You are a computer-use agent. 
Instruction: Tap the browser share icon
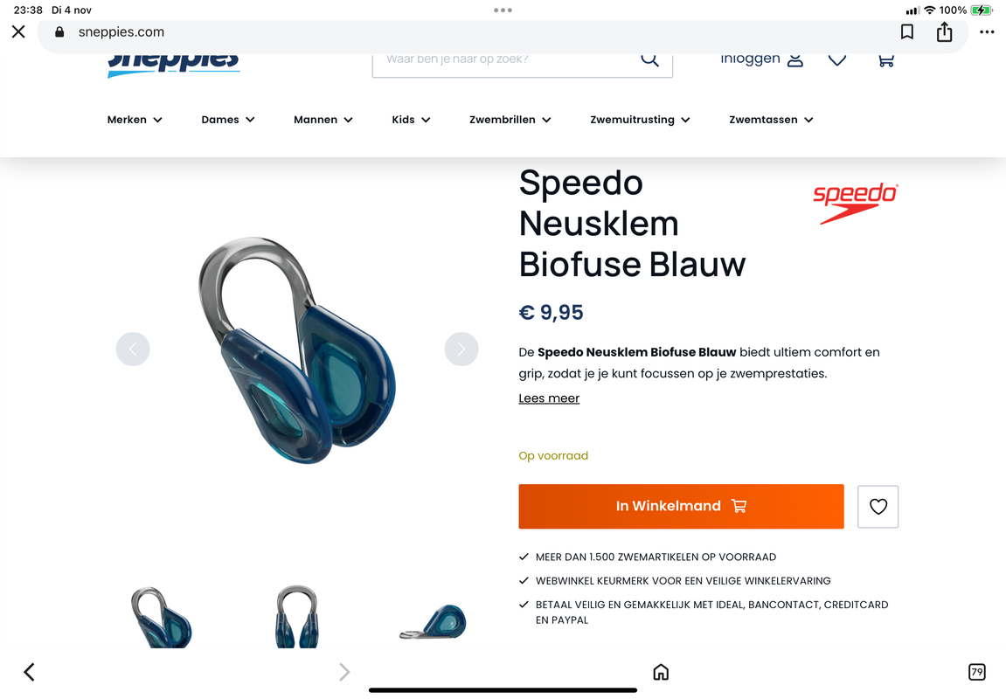click(x=945, y=31)
